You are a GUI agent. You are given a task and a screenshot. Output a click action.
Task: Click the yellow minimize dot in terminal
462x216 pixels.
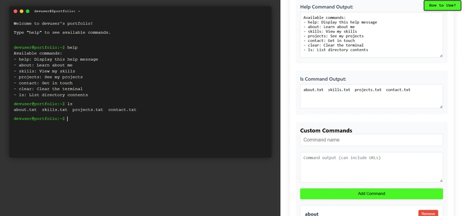pyautogui.click(x=21, y=11)
